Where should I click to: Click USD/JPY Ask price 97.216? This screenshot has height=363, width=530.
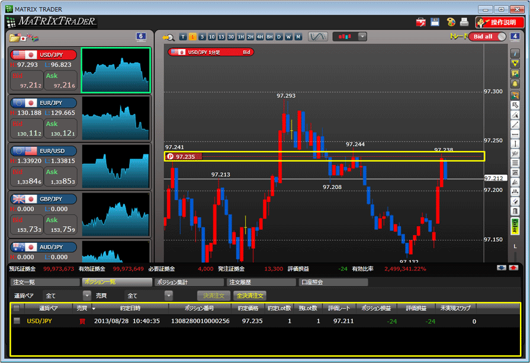pyautogui.click(x=61, y=81)
